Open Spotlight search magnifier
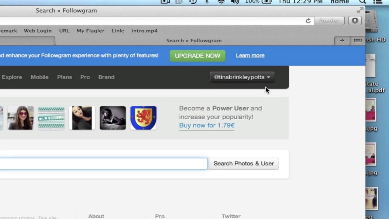389x219 pixels. (362, 2)
